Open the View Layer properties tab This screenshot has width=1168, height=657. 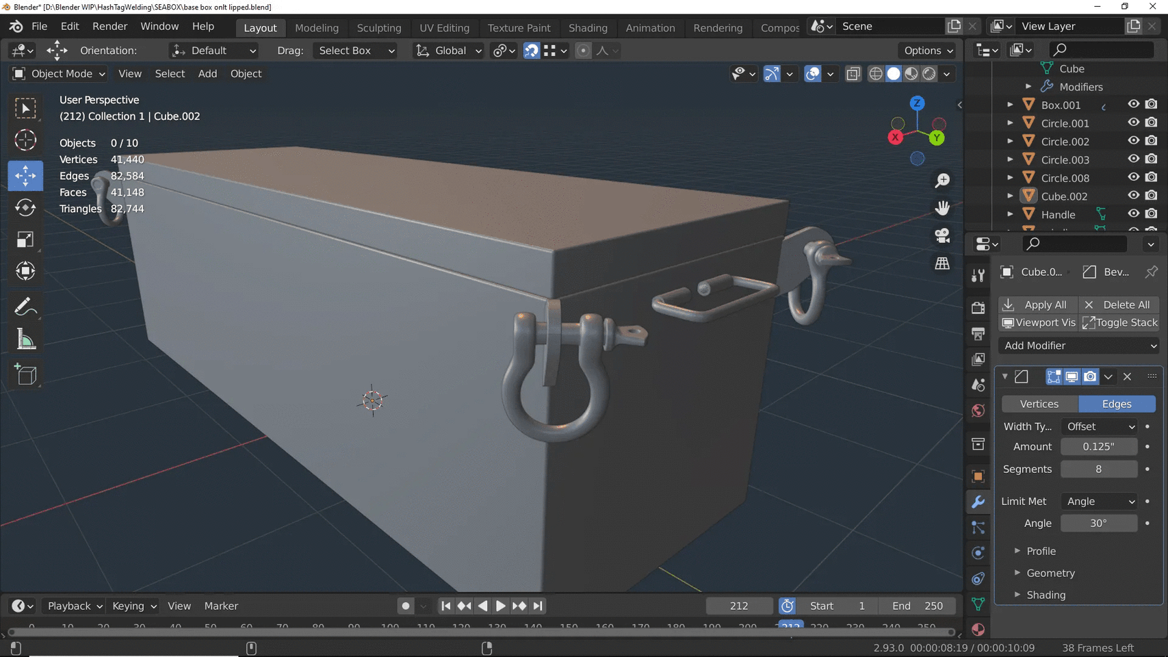click(978, 359)
